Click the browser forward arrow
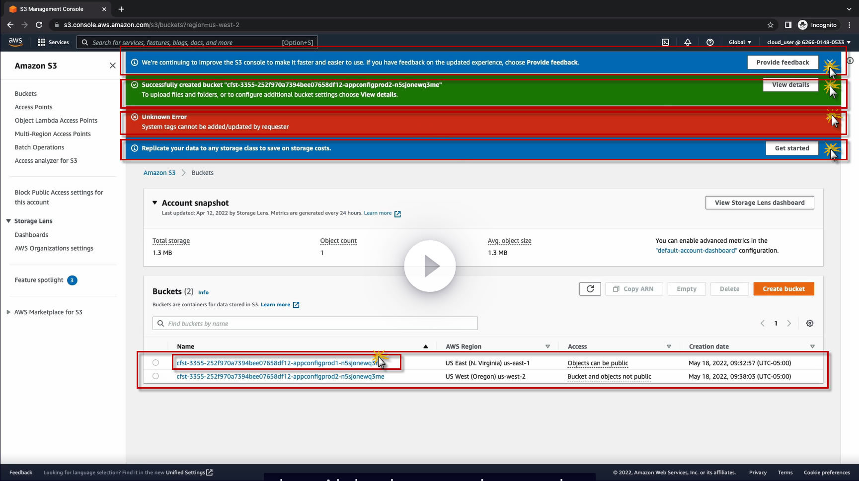Image resolution: width=859 pixels, height=481 pixels. [x=25, y=25]
